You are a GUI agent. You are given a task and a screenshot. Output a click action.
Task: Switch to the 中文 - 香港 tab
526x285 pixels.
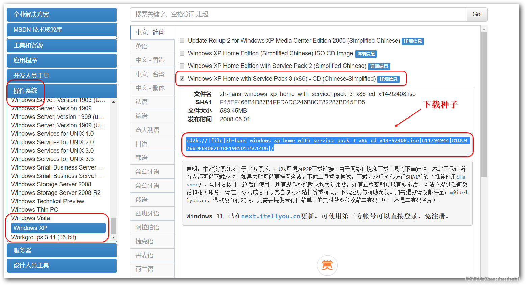152,60
